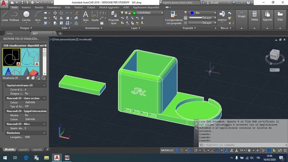The image size is (288, 162).
Task: Click the print icon in quick access toolbar
Action: tap(33, 2)
